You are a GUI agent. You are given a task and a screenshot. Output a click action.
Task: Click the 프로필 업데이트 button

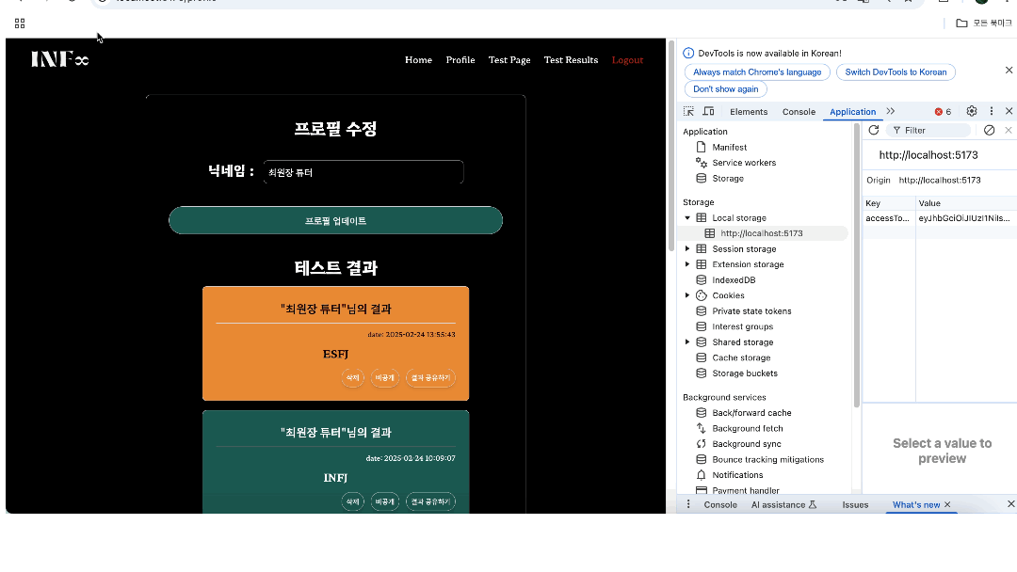pos(335,220)
